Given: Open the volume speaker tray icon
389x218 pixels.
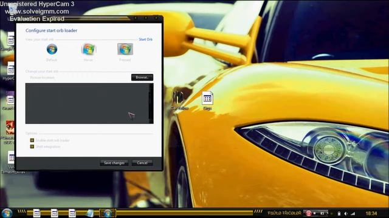Looking at the screenshot, I should [x=346, y=214].
